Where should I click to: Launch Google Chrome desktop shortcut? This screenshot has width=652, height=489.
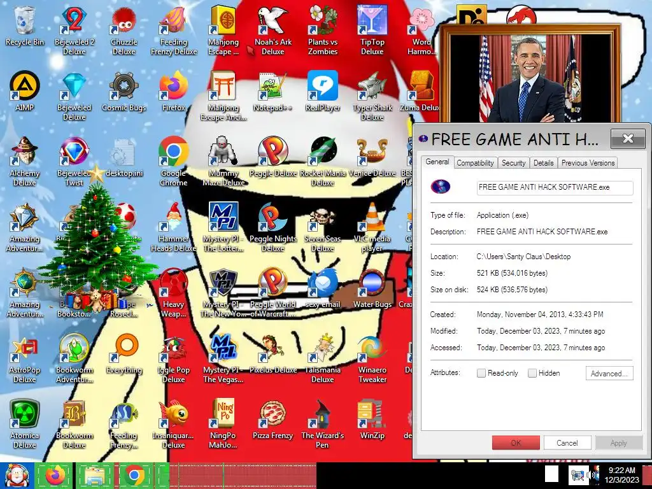click(173, 161)
